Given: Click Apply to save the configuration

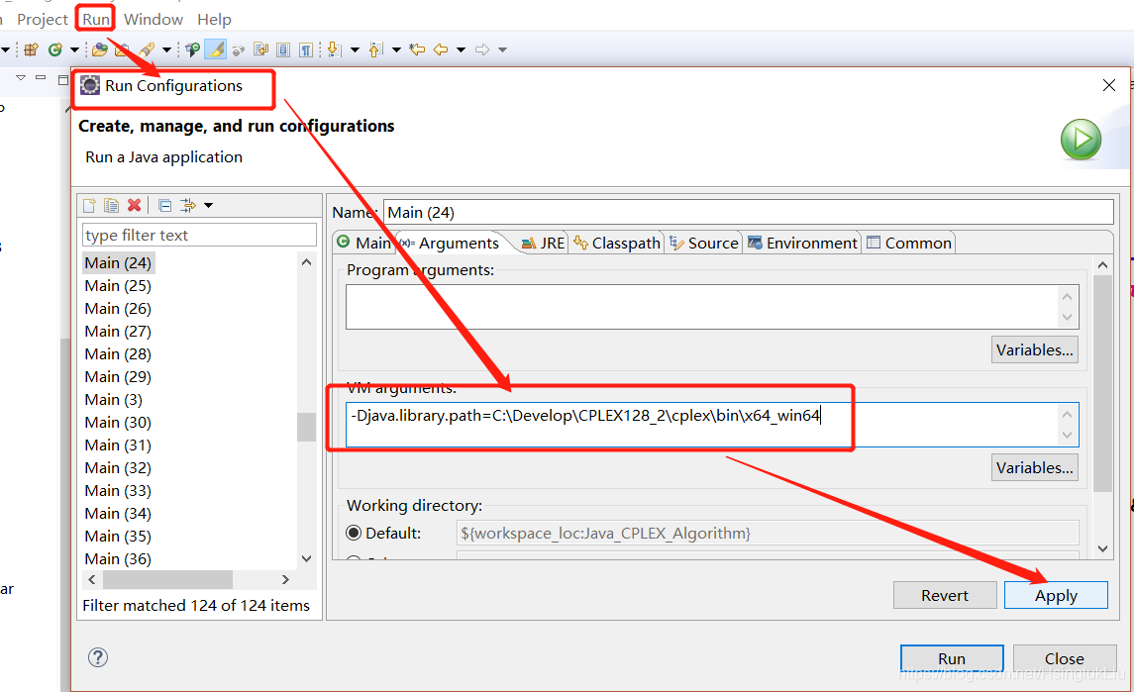Looking at the screenshot, I should click(x=1056, y=595).
